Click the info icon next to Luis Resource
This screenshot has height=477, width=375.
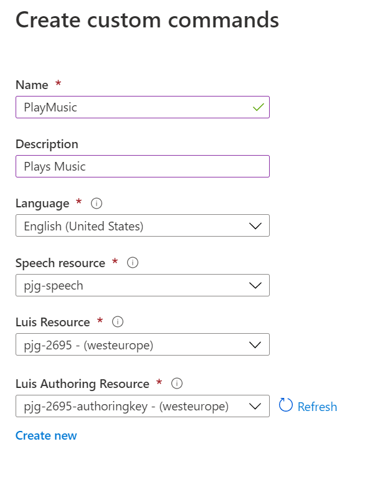point(117,322)
